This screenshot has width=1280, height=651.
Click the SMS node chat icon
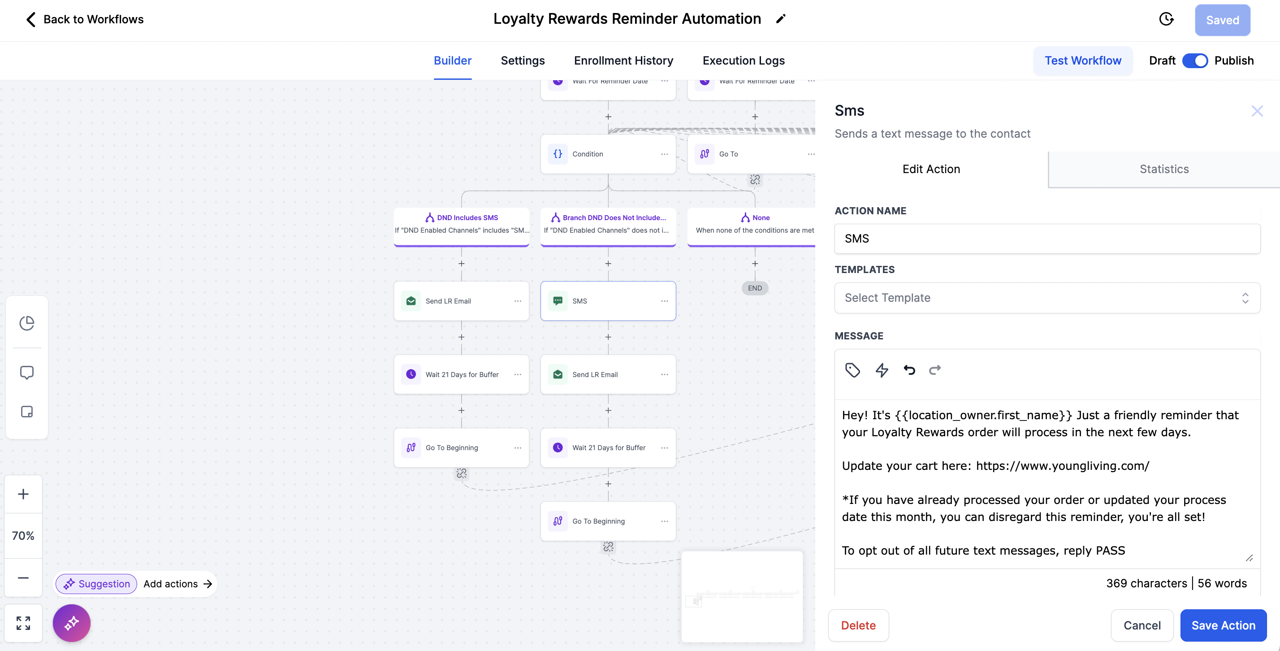point(558,301)
